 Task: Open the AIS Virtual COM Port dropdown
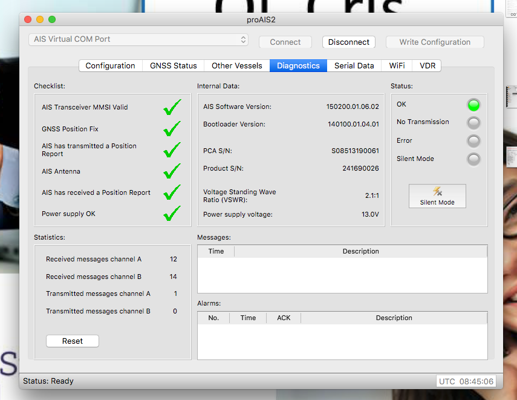pyautogui.click(x=138, y=39)
